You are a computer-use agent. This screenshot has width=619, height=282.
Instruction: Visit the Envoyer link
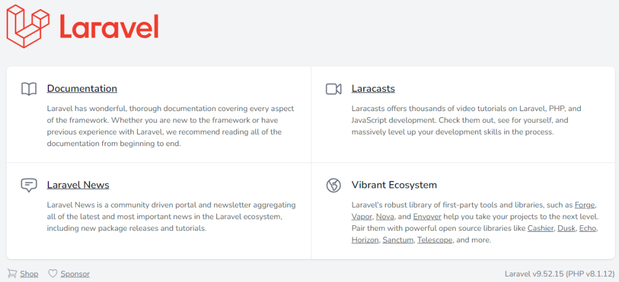pyautogui.click(x=427, y=216)
